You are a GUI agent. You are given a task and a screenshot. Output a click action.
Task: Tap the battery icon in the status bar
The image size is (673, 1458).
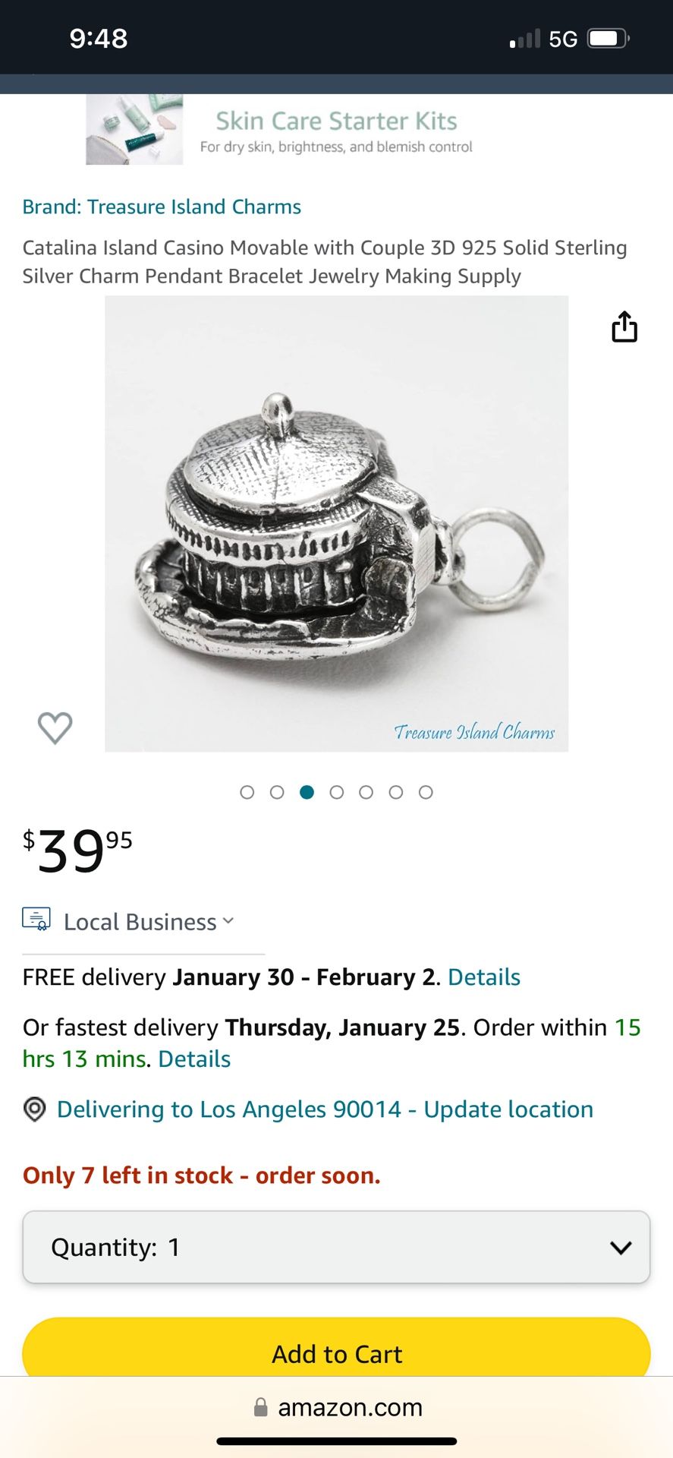pos(609,38)
